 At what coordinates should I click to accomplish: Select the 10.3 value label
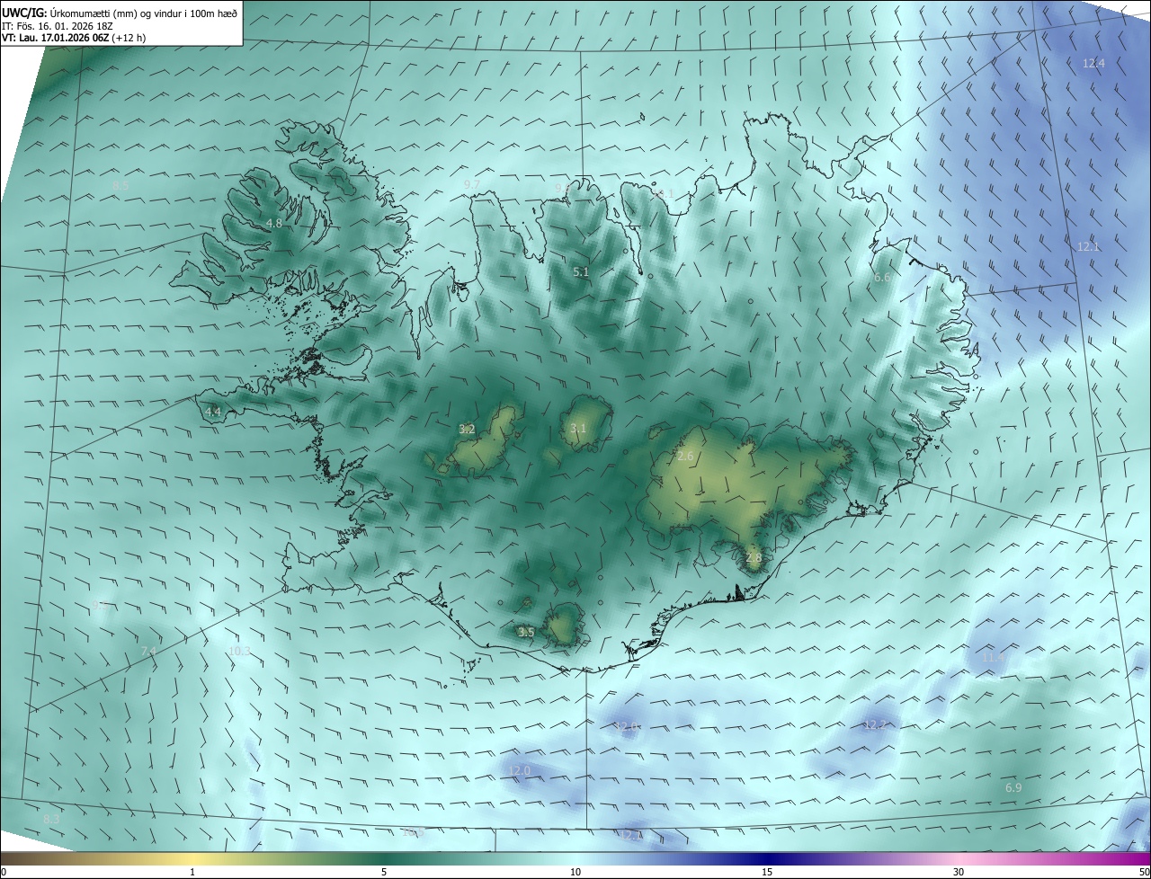point(239,651)
